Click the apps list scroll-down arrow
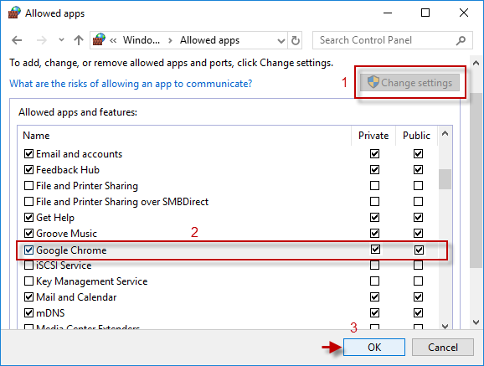This screenshot has width=484, height=366. point(445,326)
